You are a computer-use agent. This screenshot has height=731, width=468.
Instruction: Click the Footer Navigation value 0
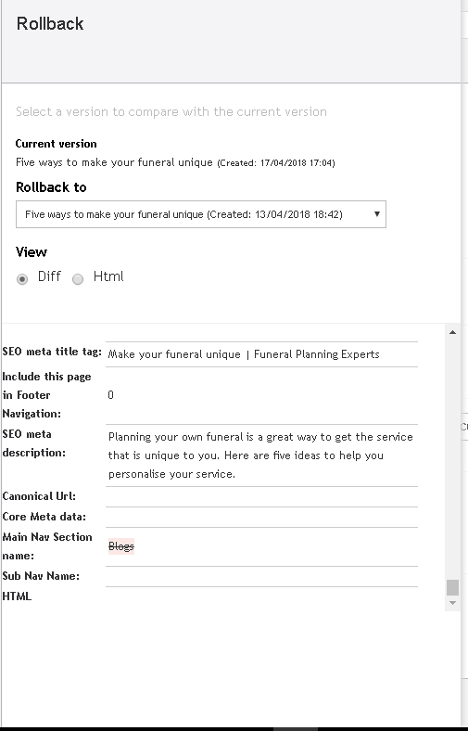coord(110,395)
